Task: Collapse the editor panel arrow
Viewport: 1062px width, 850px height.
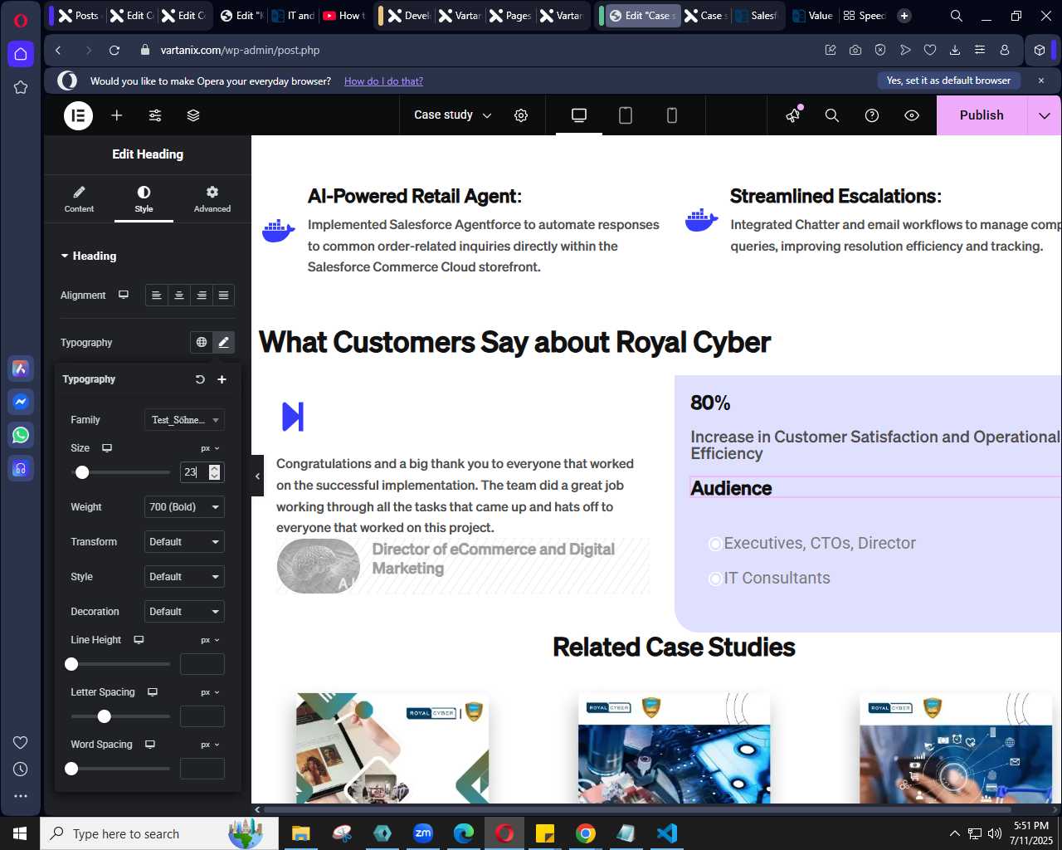Action: (x=257, y=476)
